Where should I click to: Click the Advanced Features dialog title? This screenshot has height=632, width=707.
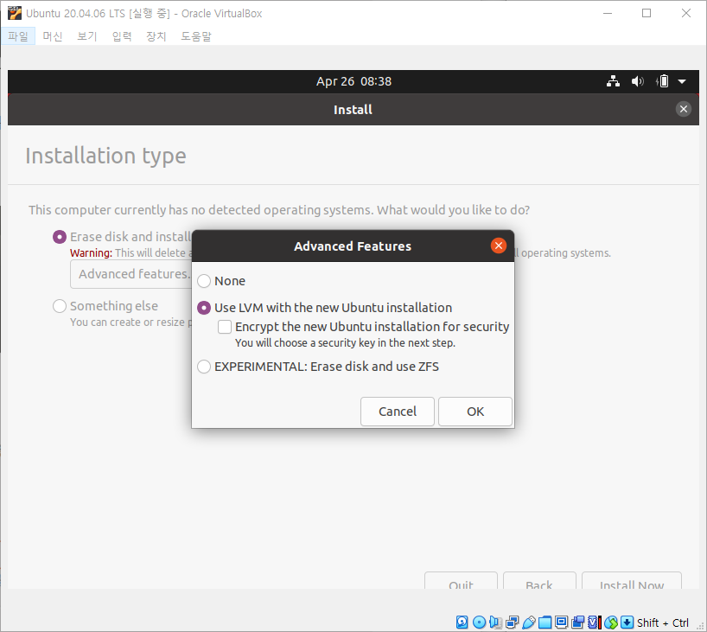click(x=353, y=246)
